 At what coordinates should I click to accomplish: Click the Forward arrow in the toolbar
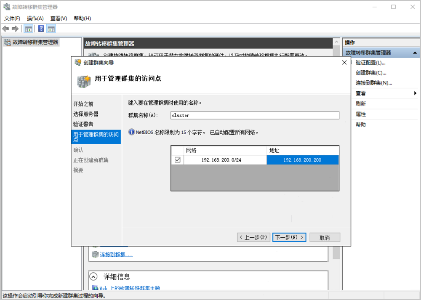pos(15,29)
